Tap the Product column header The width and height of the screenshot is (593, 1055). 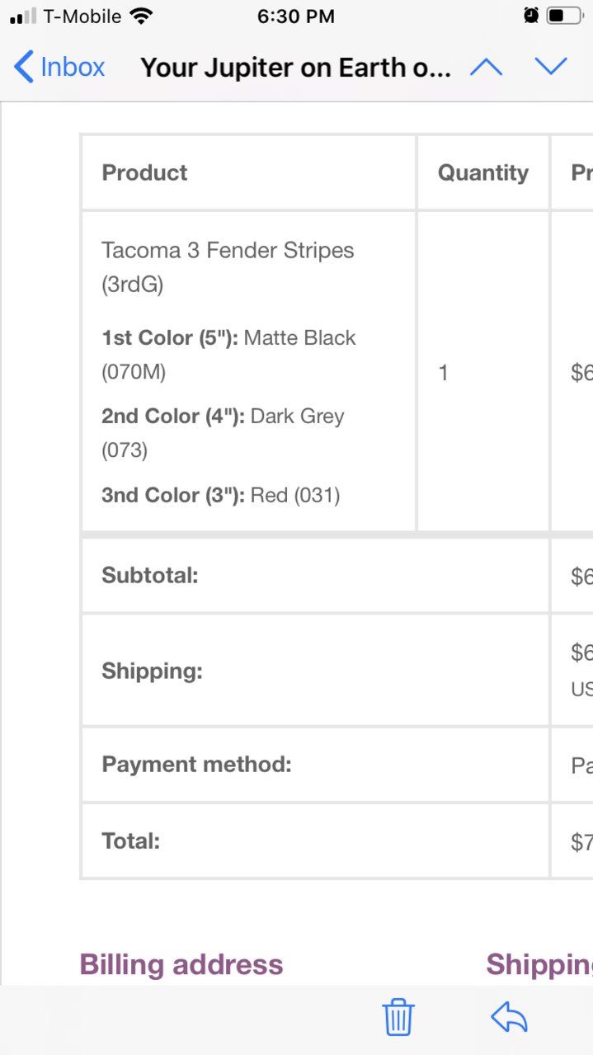144,172
